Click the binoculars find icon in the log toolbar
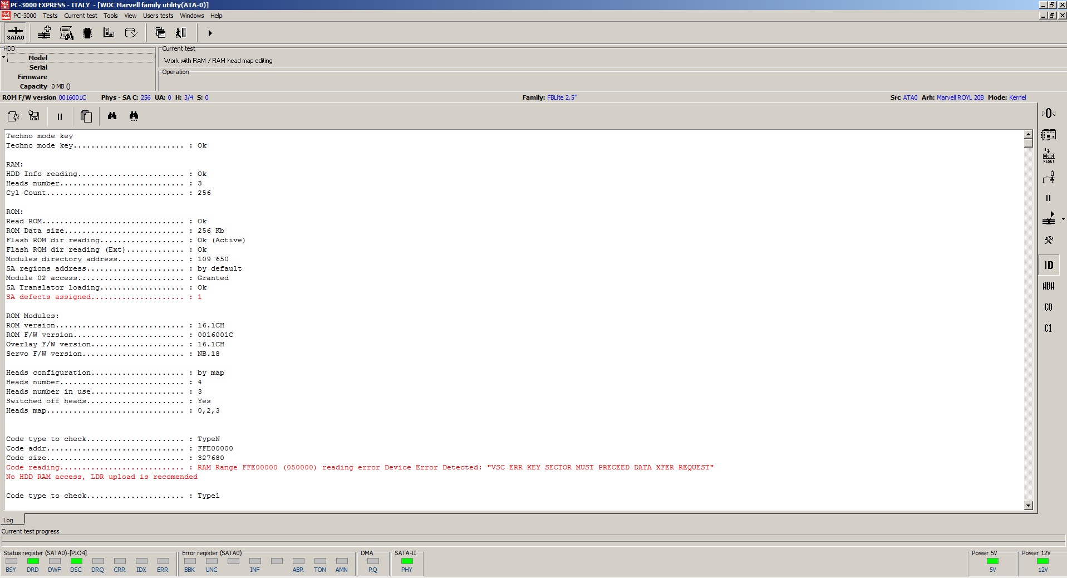 [x=112, y=116]
